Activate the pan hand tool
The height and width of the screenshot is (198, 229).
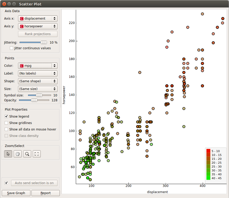click(x=18, y=154)
